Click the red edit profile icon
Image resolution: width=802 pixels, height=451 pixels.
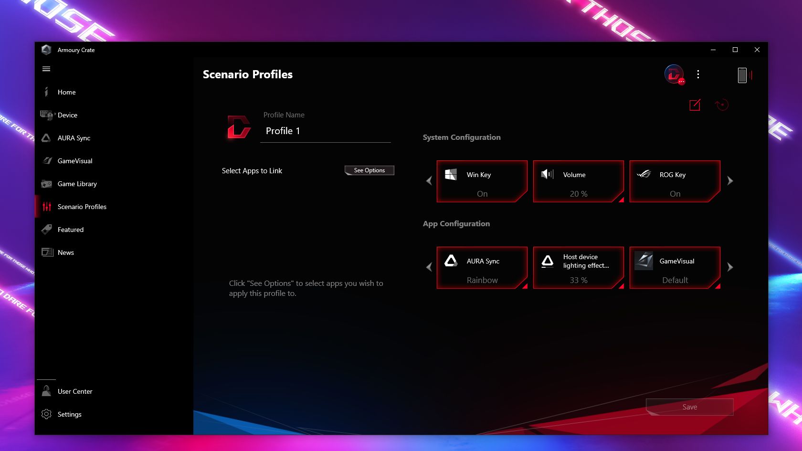(x=695, y=105)
